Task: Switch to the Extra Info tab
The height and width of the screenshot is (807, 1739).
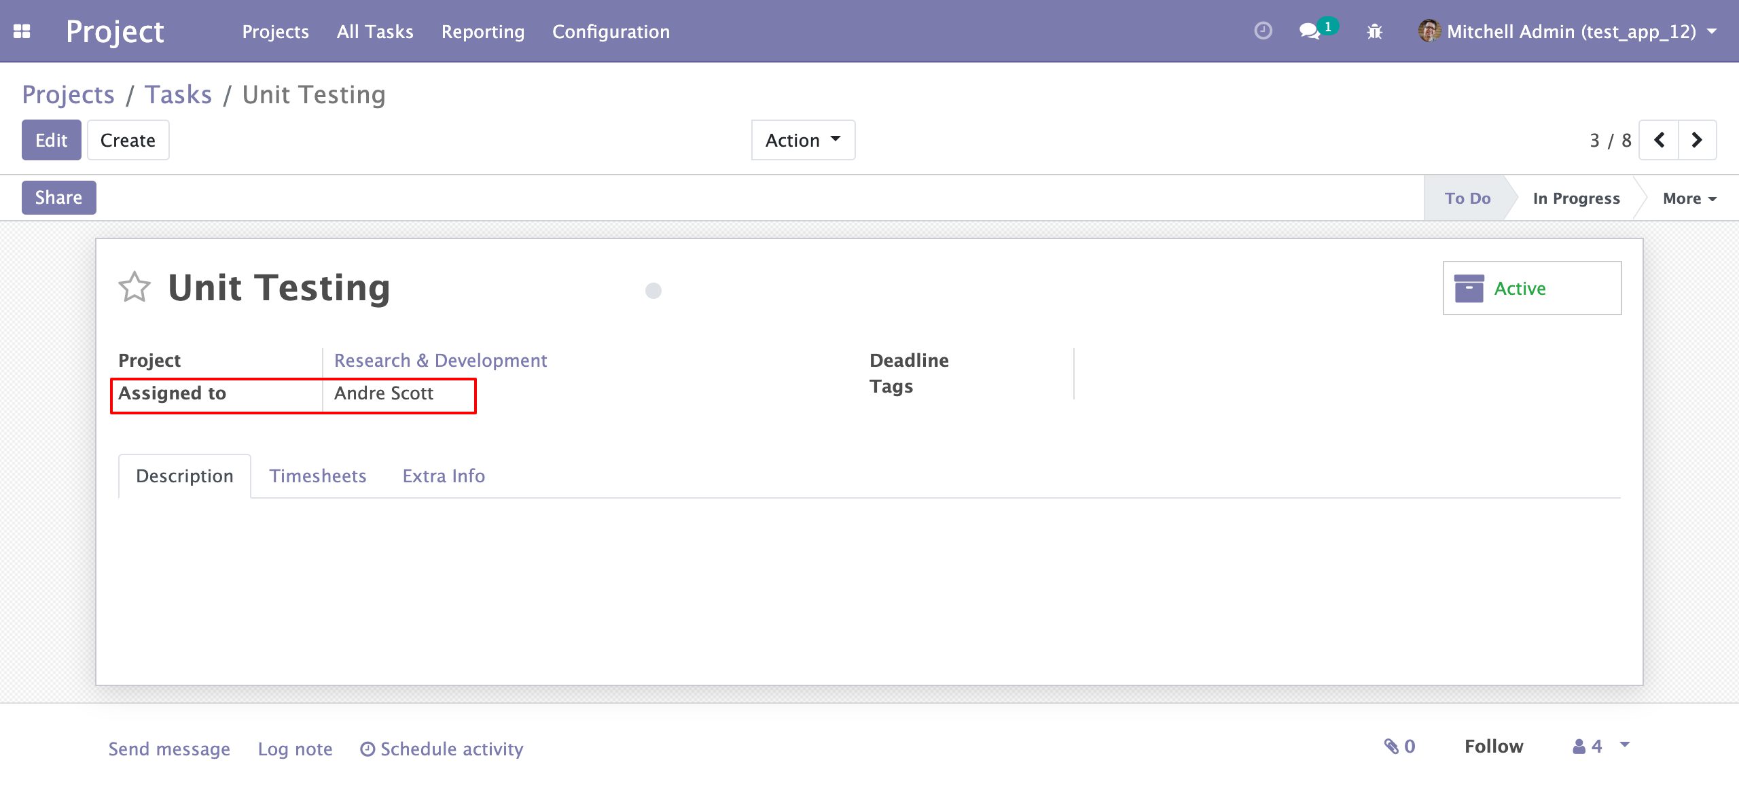Action: pos(444,476)
